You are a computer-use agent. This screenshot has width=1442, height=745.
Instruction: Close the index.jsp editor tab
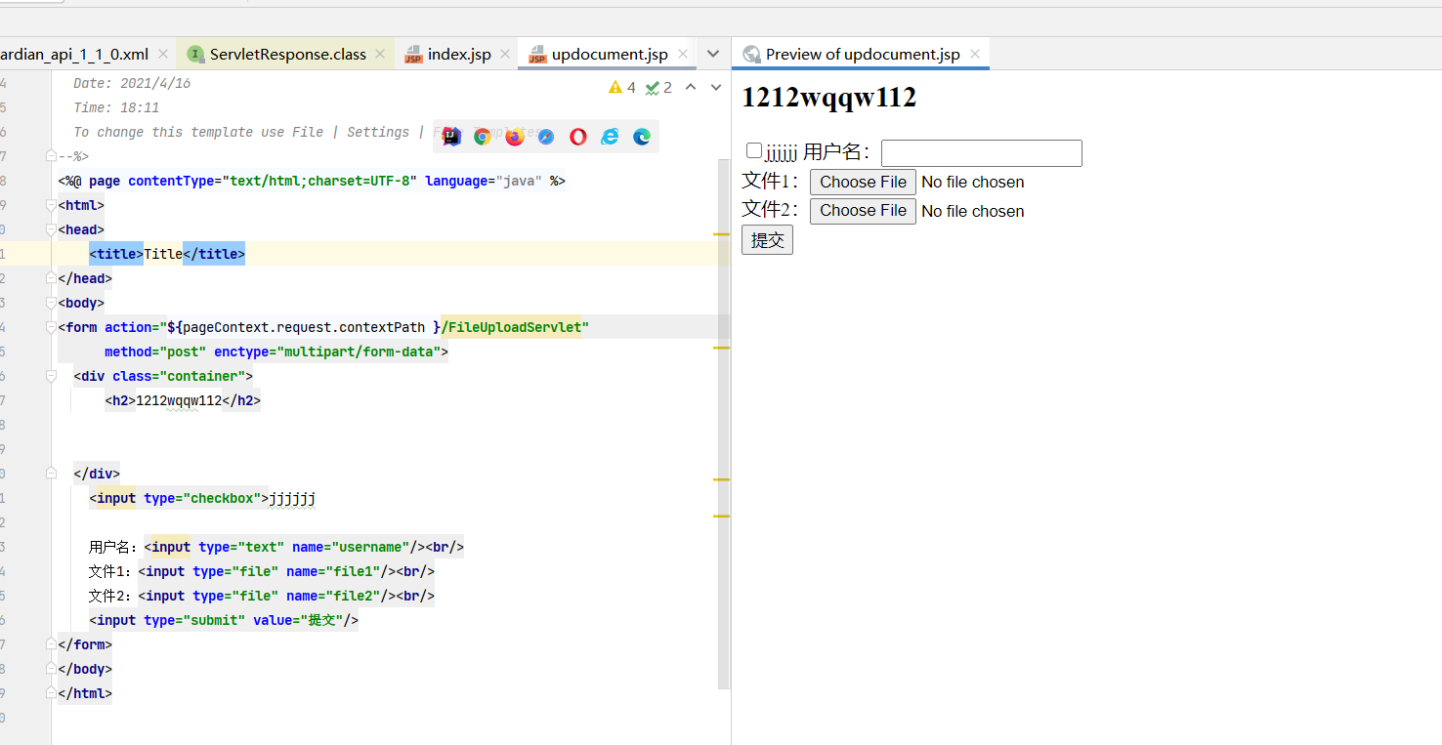click(505, 55)
